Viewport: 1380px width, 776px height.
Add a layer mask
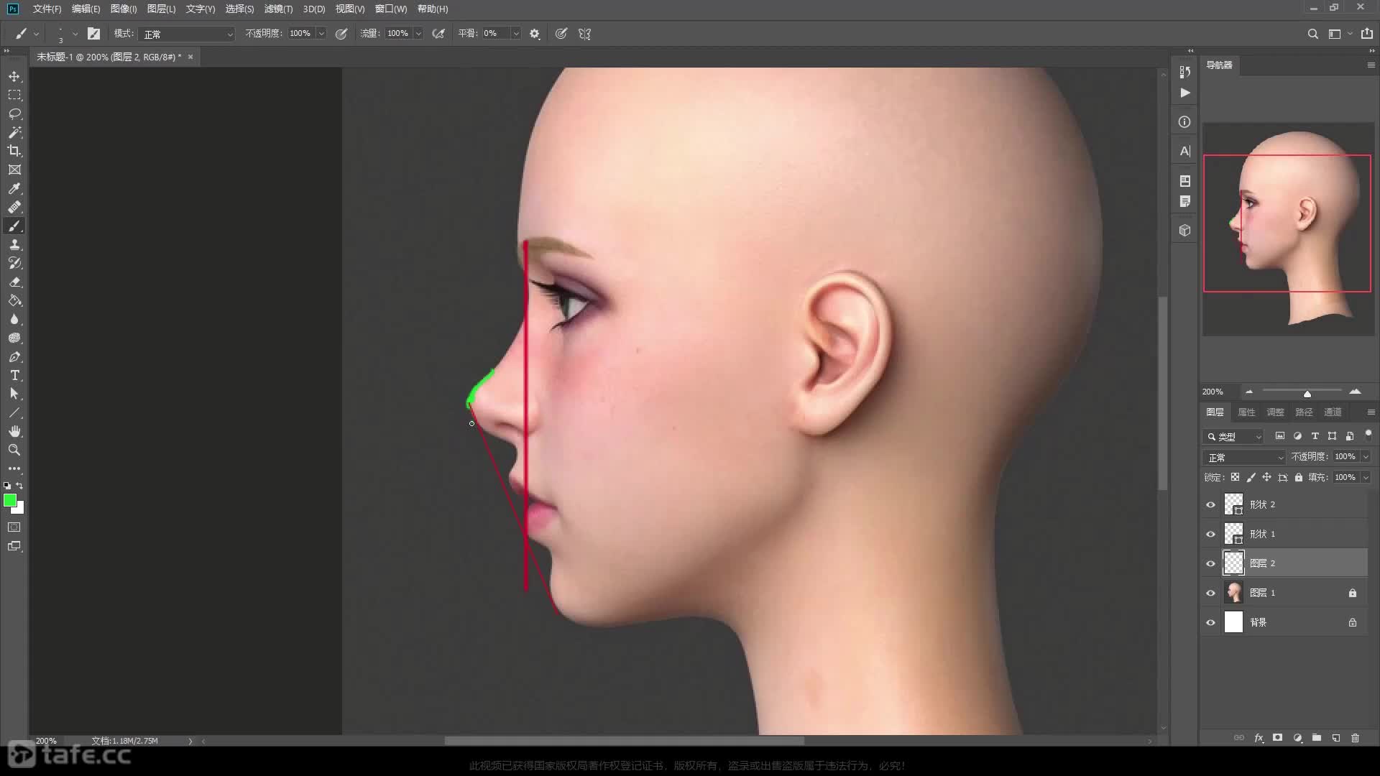click(x=1277, y=738)
